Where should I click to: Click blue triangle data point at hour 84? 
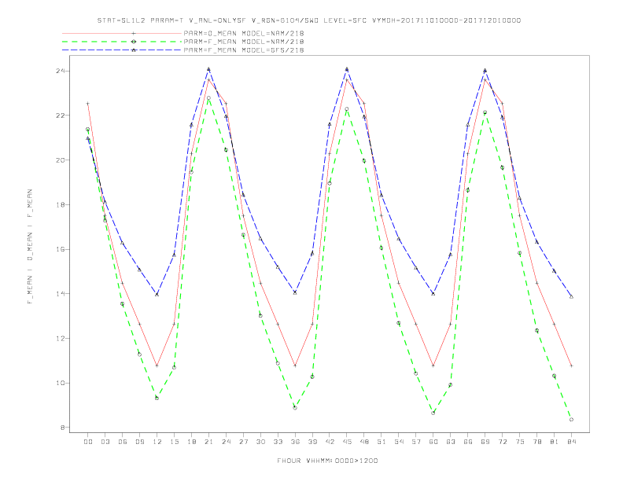(571, 296)
